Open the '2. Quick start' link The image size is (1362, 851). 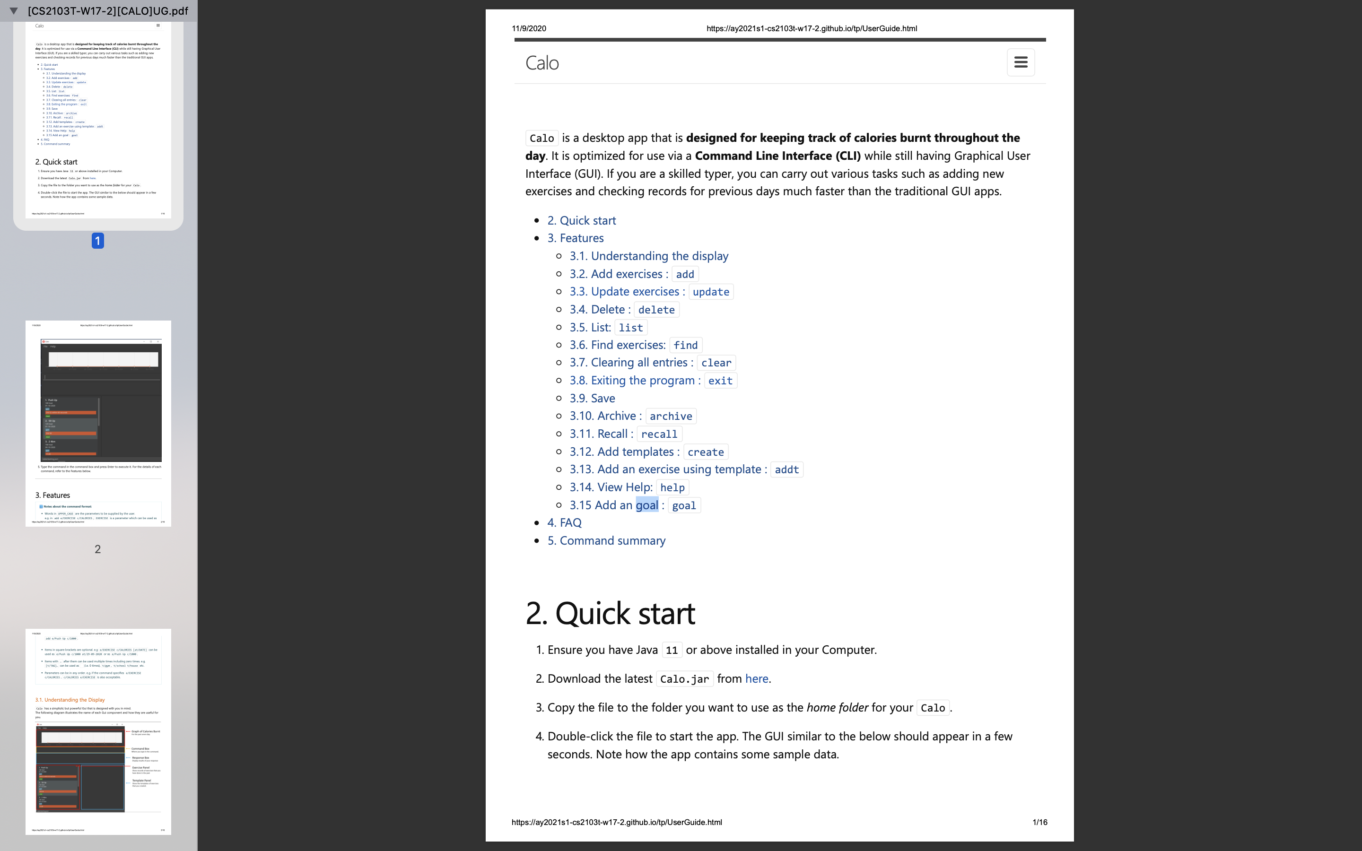tap(581, 221)
